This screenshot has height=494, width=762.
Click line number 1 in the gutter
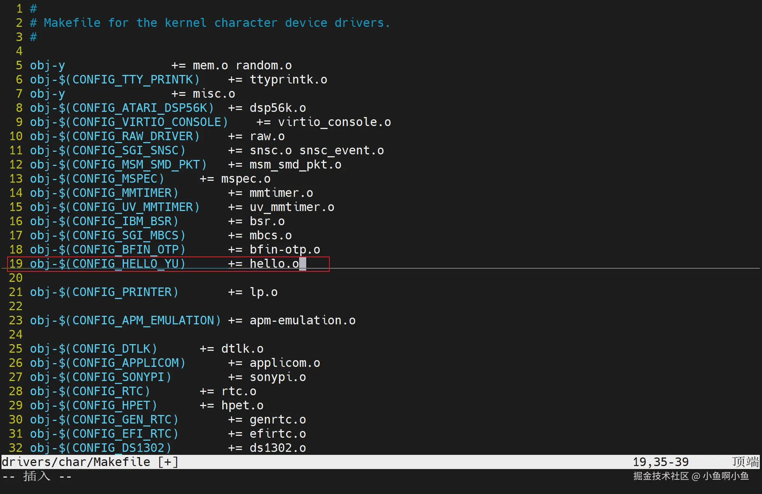pyautogui.click(x=19, y=9)
